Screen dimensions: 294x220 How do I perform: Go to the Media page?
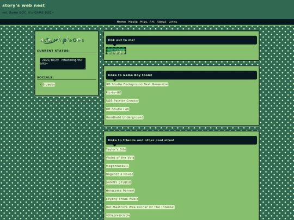(133, 22)
